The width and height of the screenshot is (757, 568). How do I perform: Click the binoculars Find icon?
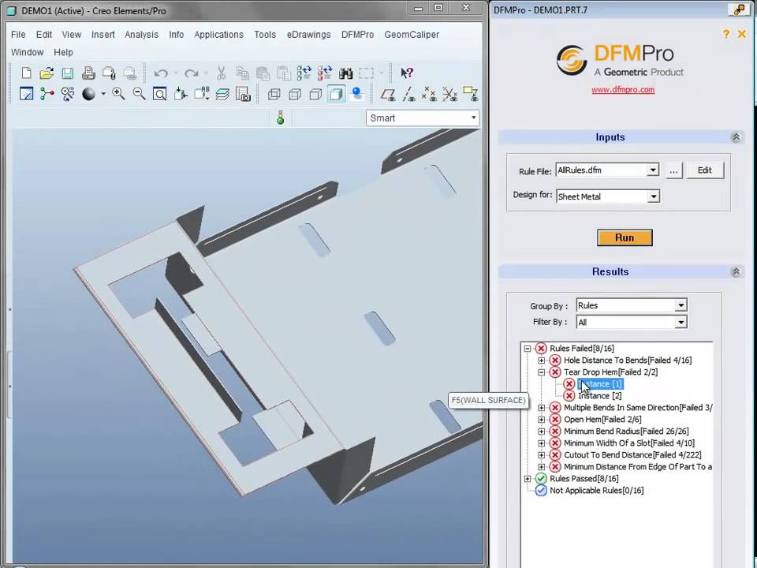pyautogui.click(x=345, y=73)
